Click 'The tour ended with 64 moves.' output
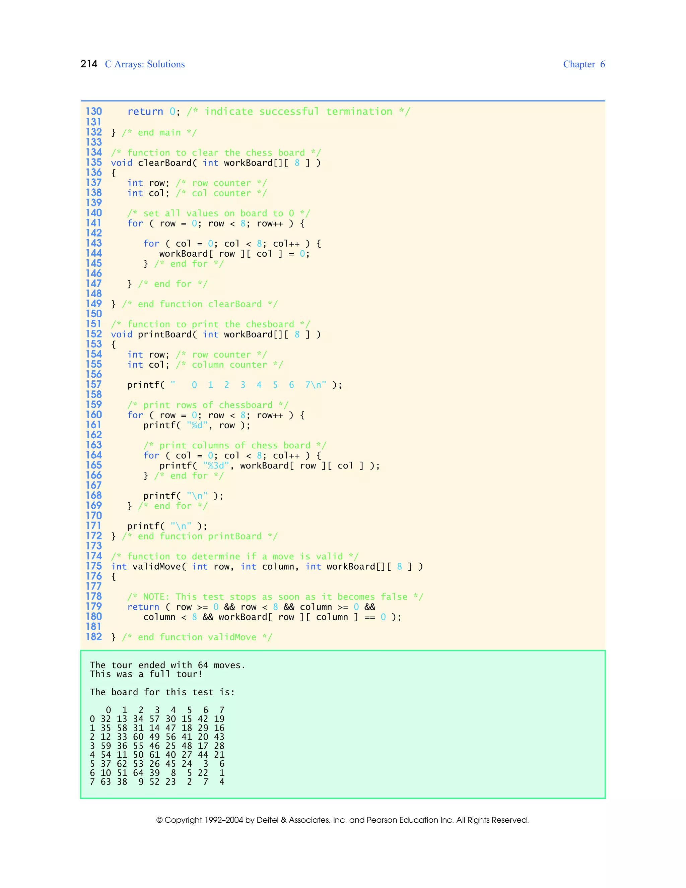Image resolution: width=686 pixels, height=888 pixels. click(167, 665)
